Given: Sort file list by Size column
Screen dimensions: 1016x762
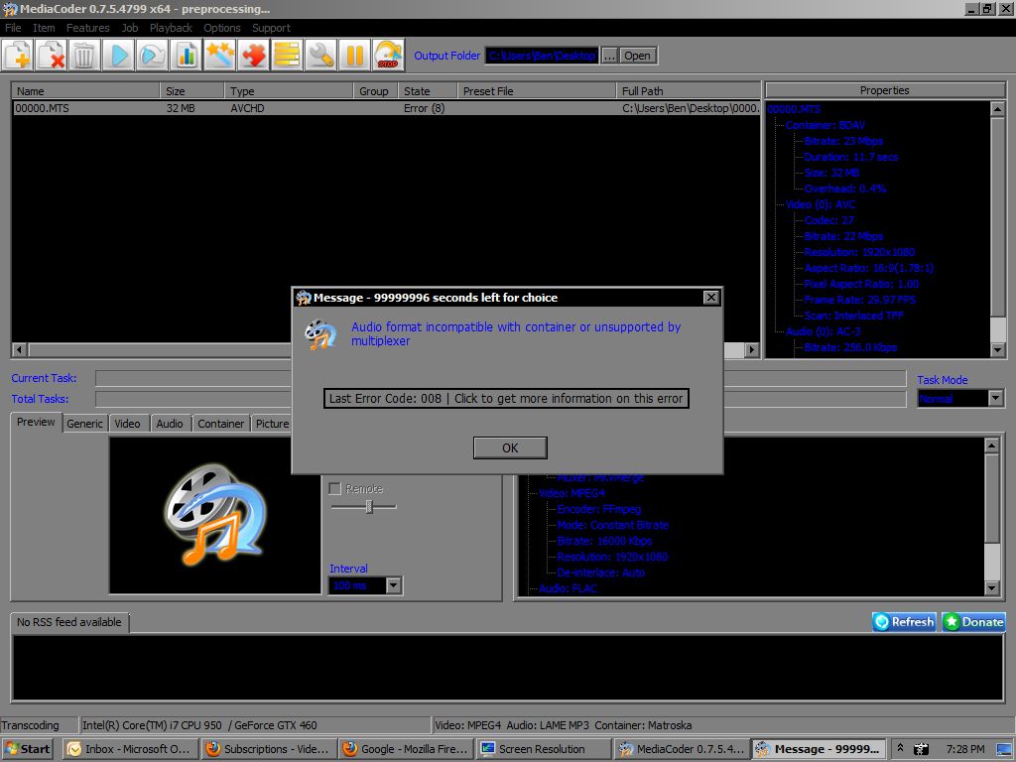Looking at the screenshot, I should coord(192,91).
